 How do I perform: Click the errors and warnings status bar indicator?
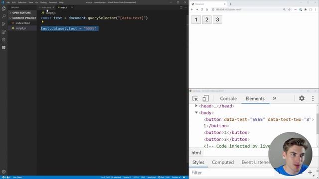6,177
